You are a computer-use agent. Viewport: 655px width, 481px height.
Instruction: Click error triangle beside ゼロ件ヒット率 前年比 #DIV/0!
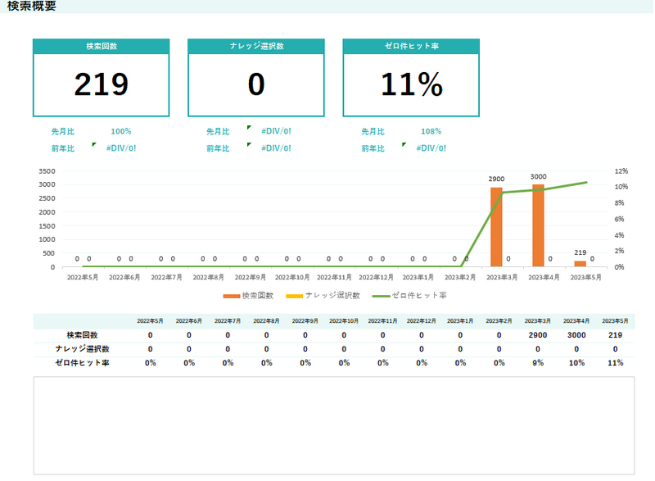coord(404,145)
